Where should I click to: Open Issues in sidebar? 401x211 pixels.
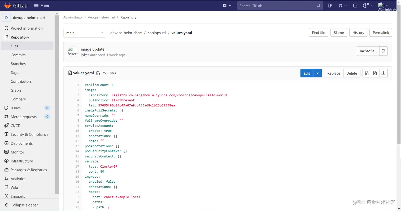pos(27,108)
